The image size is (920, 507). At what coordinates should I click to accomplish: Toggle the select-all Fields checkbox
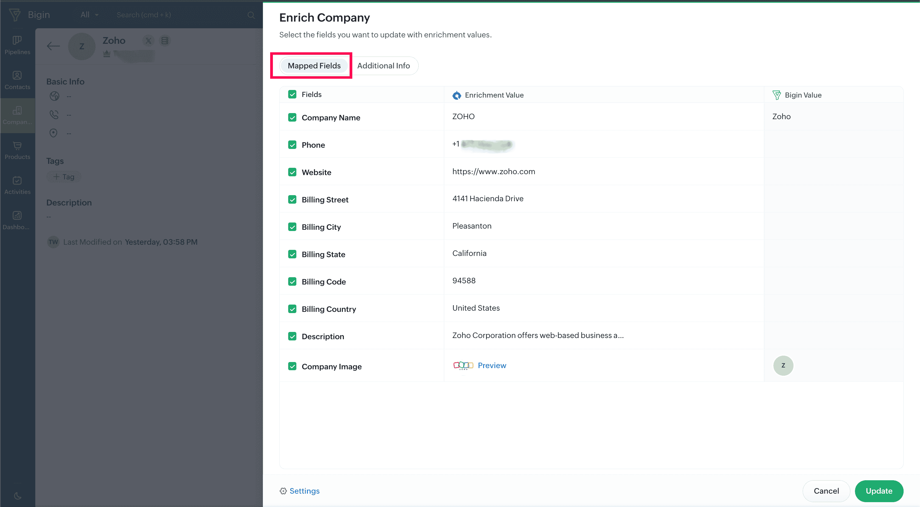292,94
